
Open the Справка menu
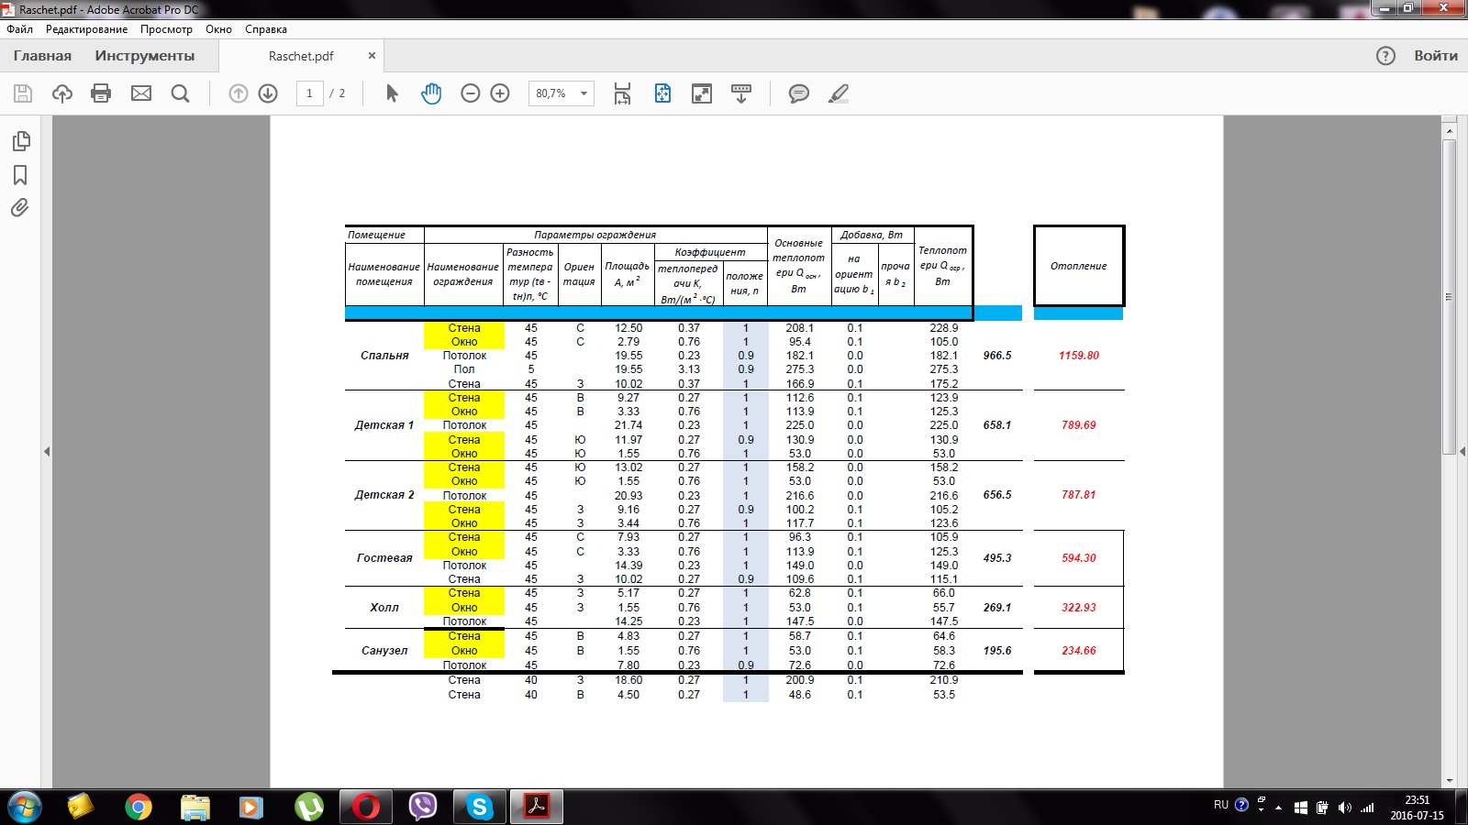266,29
